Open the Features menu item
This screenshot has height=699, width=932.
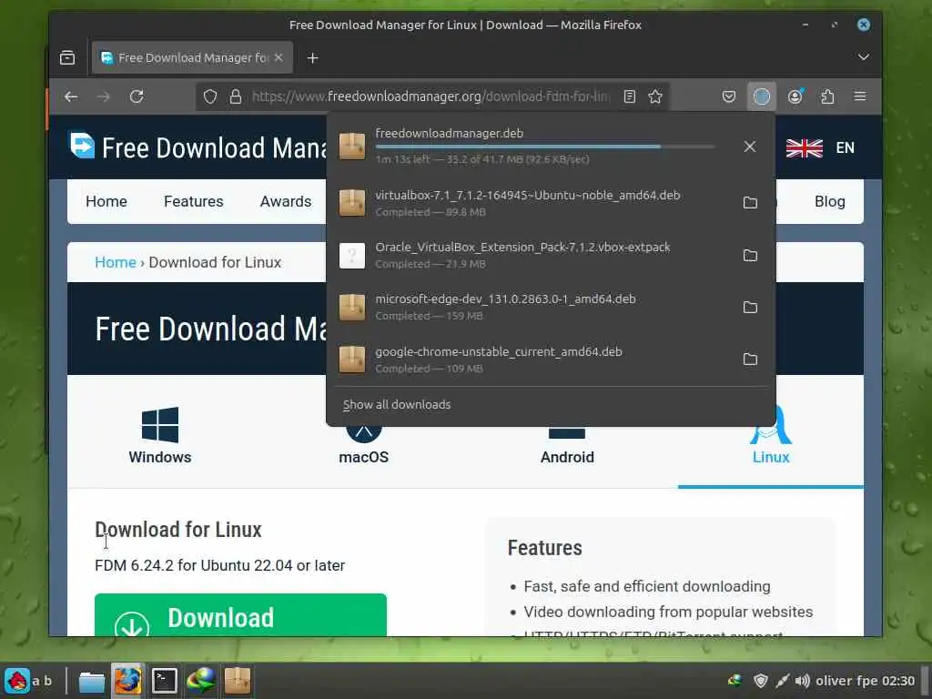tap(194, 201)
